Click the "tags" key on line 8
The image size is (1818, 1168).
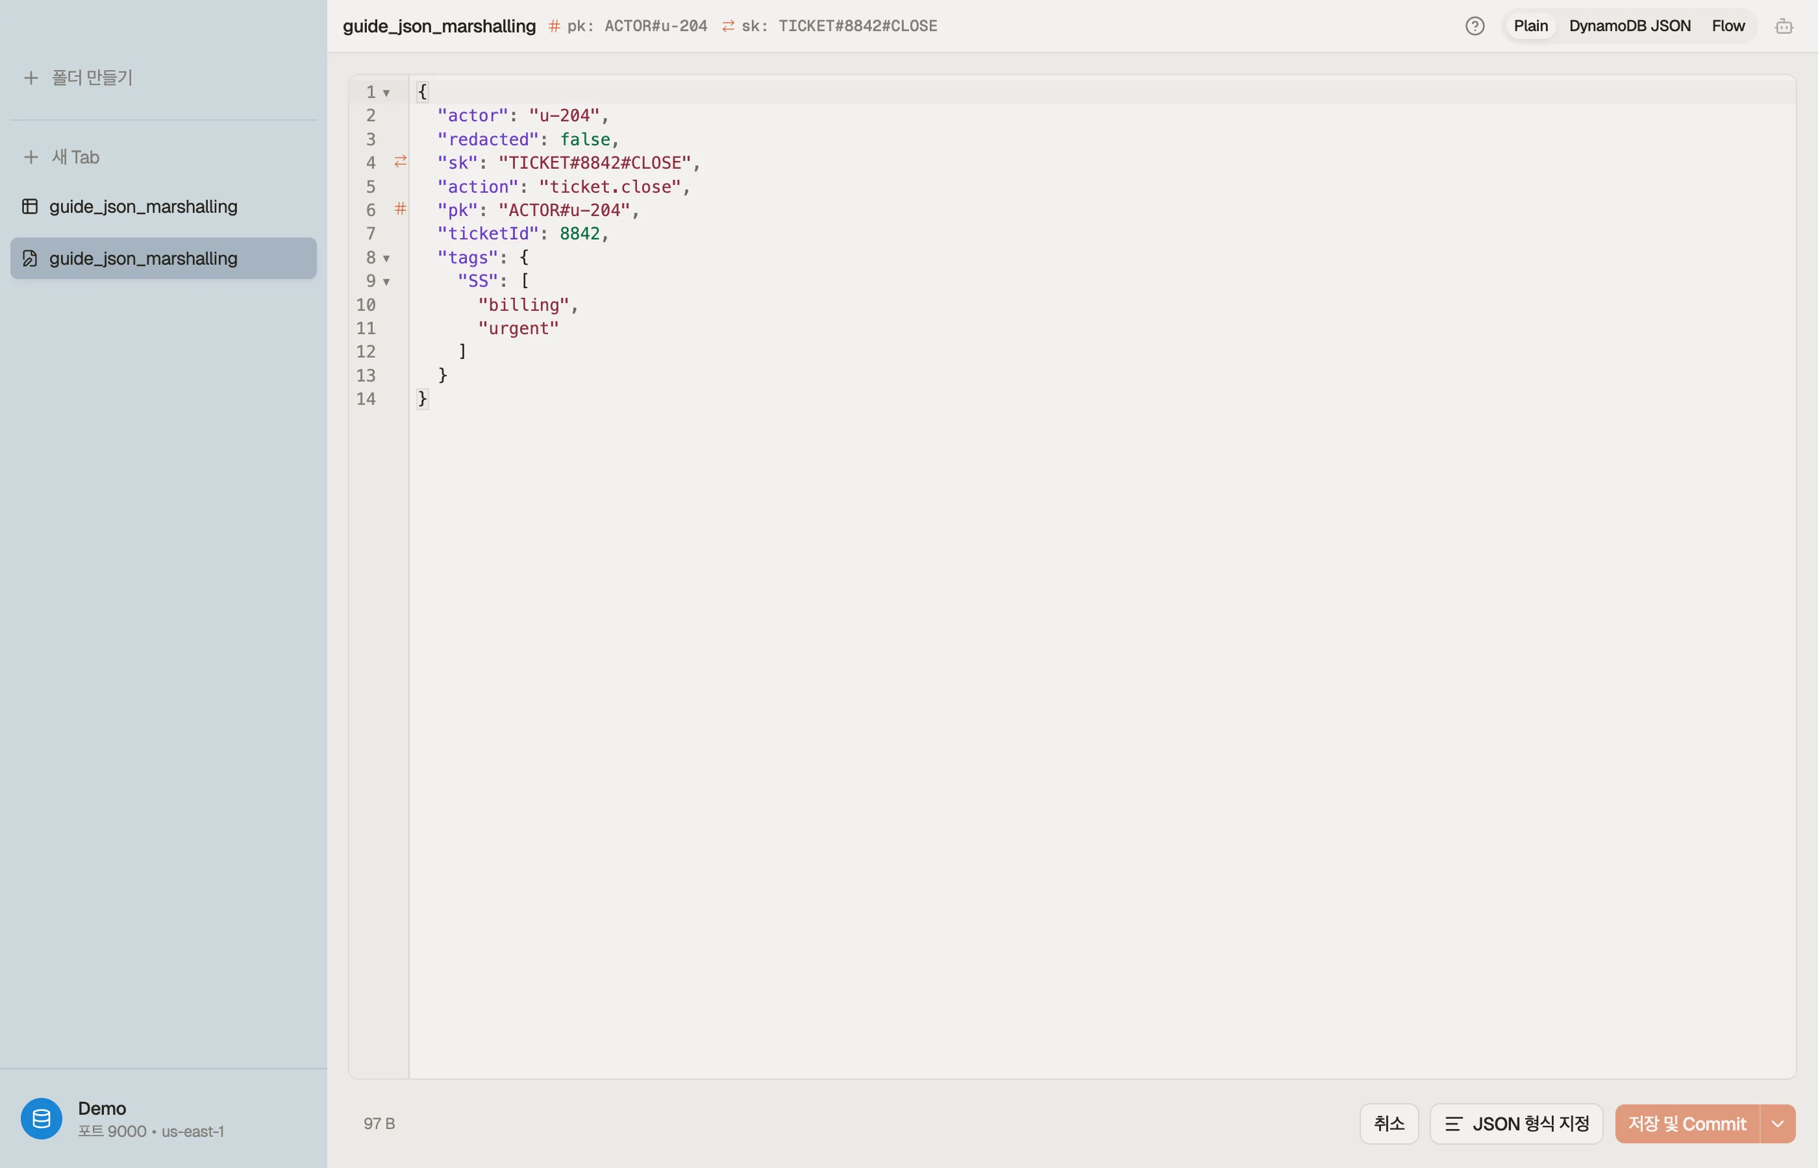coord(467,258)
